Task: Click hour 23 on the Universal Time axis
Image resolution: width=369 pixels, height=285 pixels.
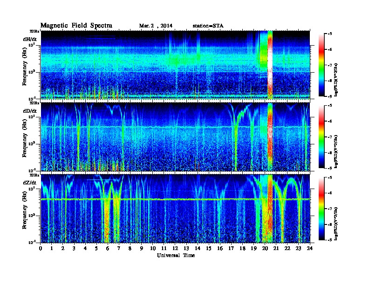Action: coord(299,249)
